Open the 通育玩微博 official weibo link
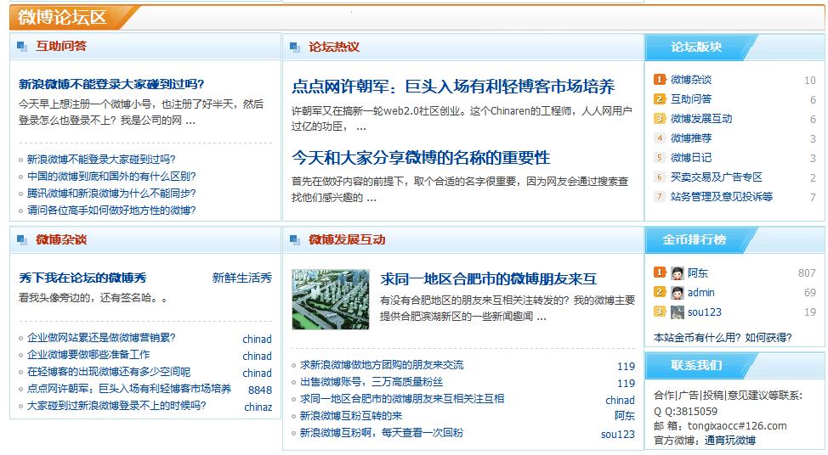This screenshot has width=828, height=455. click(x=730, y=441)
